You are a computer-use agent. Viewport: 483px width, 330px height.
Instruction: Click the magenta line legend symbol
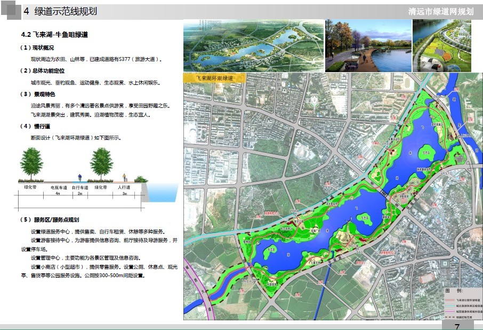pos(450,311)
